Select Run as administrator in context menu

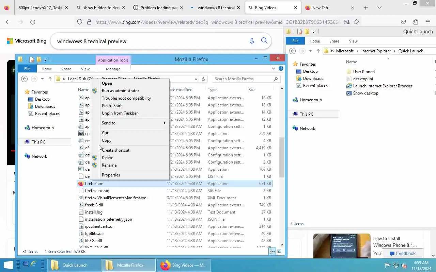pos(130,91)
